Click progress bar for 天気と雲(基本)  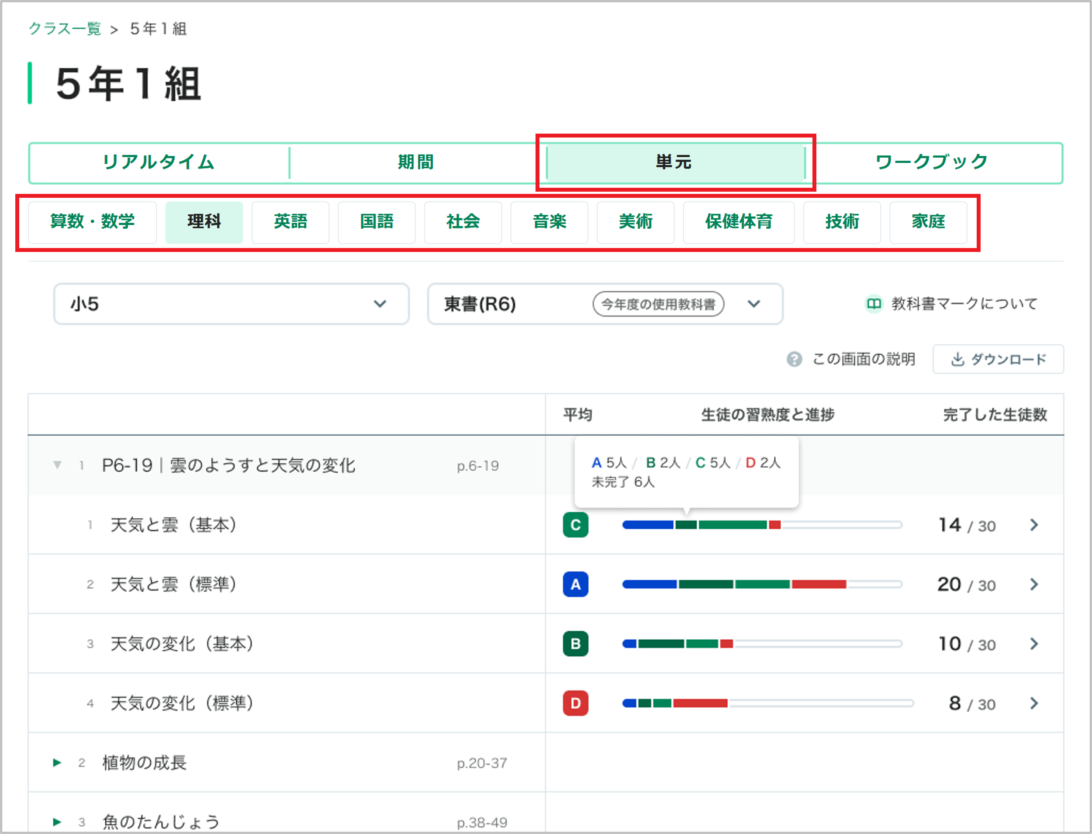(762, 525)
